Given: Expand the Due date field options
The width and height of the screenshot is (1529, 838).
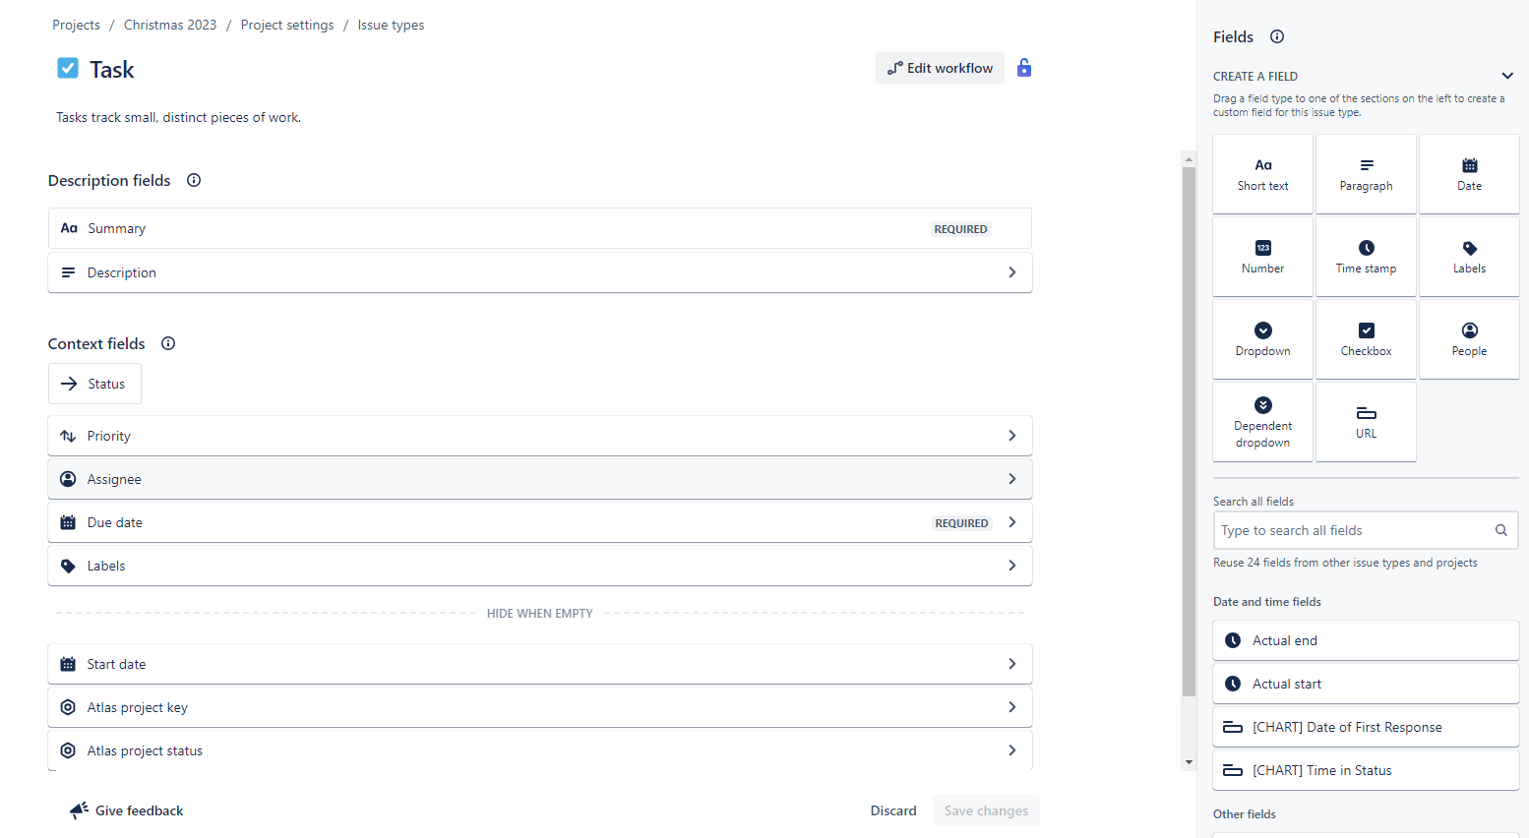Looking at the screenshot, I should tap(1012, 522).
